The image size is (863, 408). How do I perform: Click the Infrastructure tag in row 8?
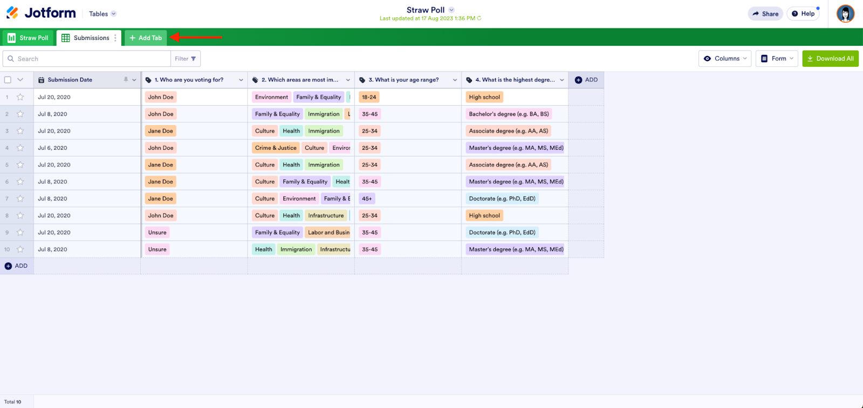click(x=326, y=216)
